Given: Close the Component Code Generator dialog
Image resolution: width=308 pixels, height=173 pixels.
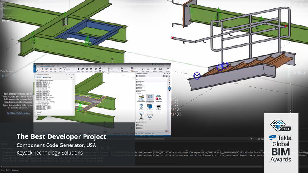Looking at the screenshot, I should 73,75.
